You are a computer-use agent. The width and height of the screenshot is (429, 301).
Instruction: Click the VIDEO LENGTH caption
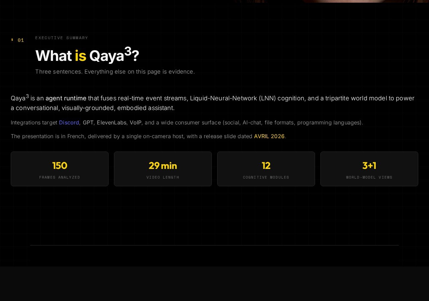(163, 177)
